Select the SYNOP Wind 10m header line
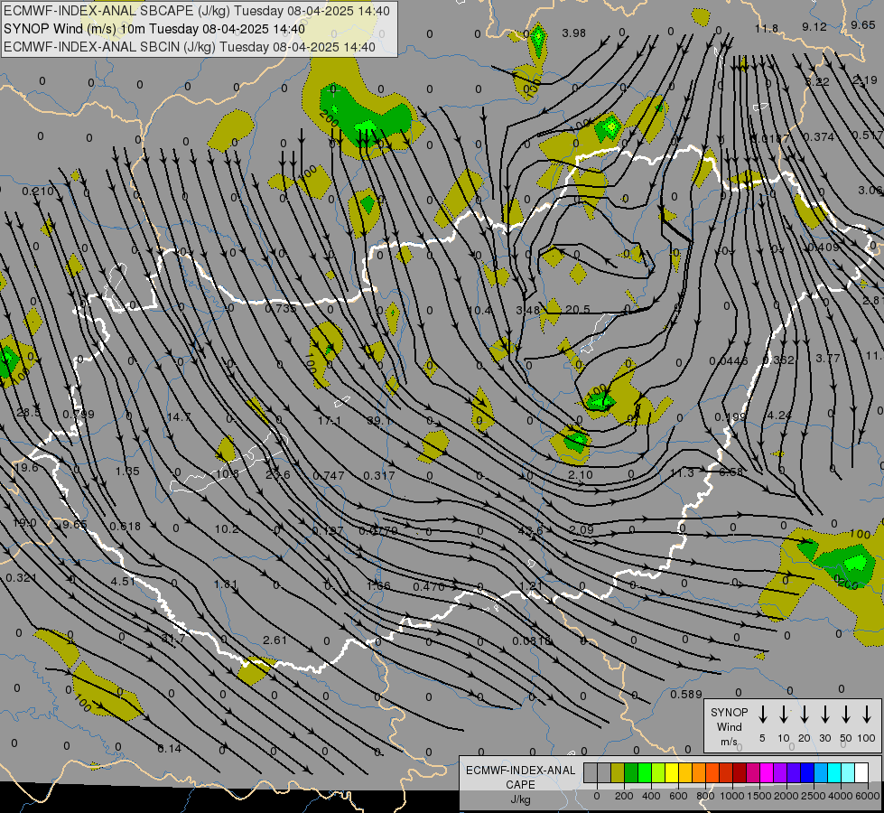The height and width of the screenshot is (813, 884). click(x=154, y=29)
